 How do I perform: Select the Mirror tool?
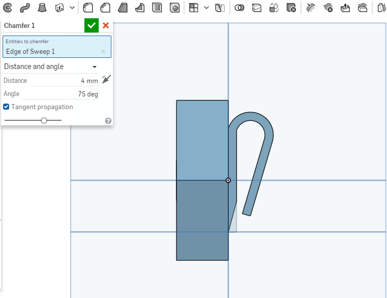point(220,8)
